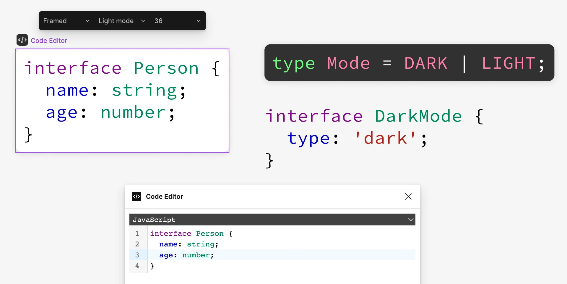Select the dark 'type Mode' code block
This screenshot has width=567, height=284.
409,63
